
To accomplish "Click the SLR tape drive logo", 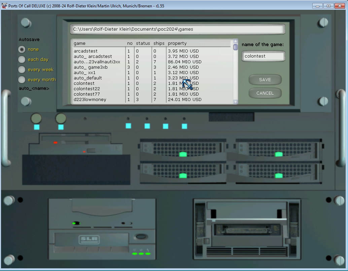I will pos(89,239).
